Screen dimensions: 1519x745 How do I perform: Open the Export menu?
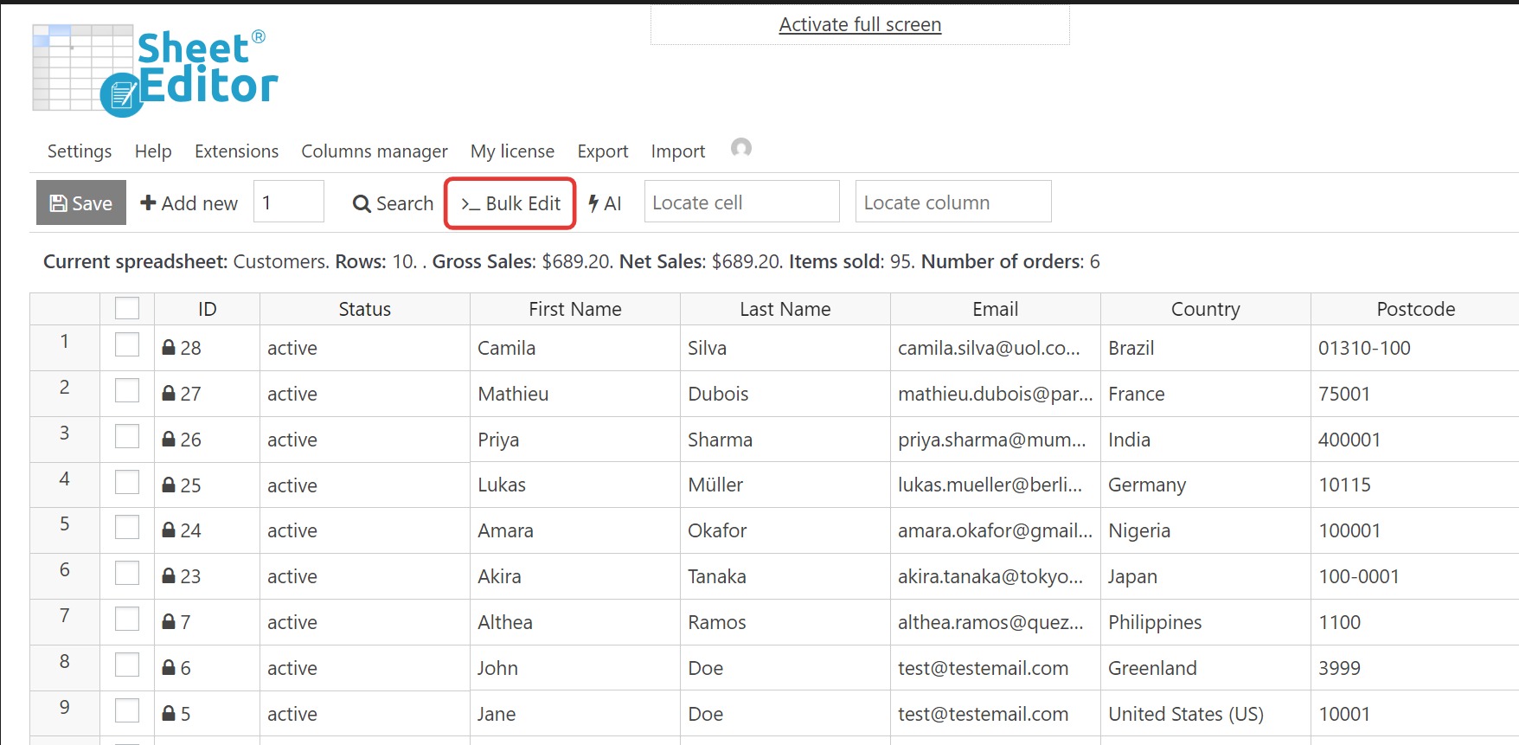[x=603, y=151]
